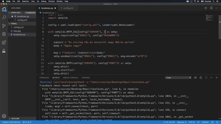Maximize the panel with up chevron

point(211,77)
